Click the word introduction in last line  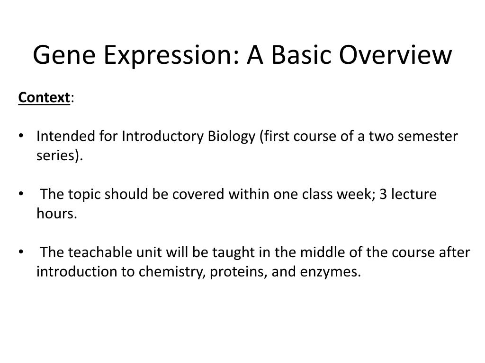point(76,272)
